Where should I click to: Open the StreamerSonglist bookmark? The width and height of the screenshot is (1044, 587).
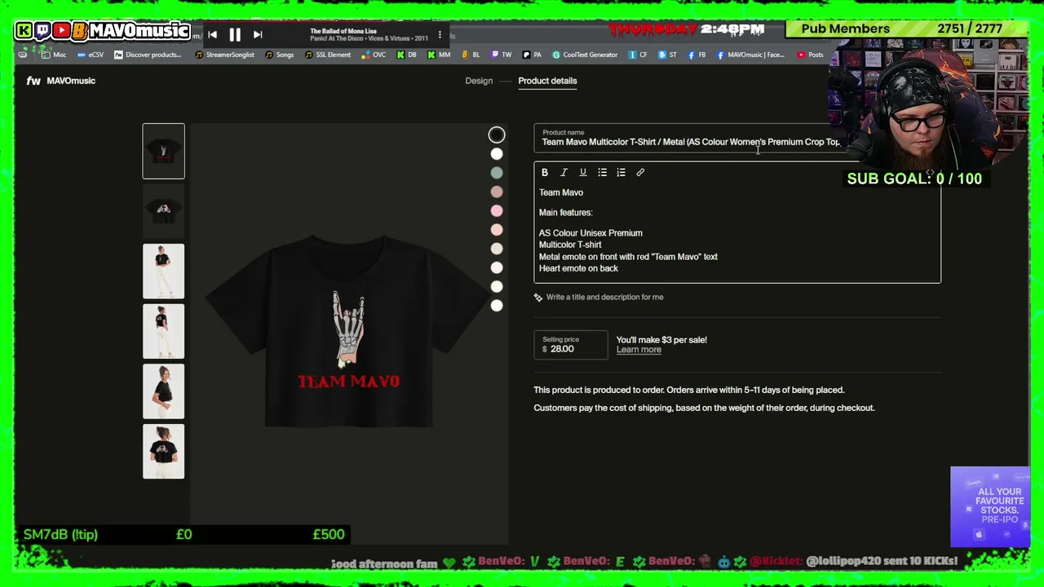(224, 55)
